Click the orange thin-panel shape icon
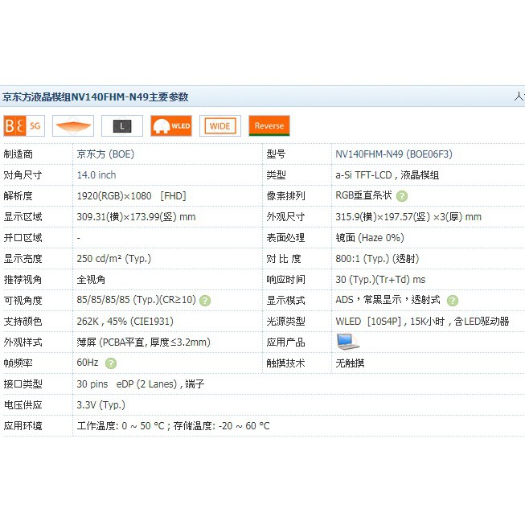Image resolution: width=525 pixels, height=525 pixels. (73, 126)
